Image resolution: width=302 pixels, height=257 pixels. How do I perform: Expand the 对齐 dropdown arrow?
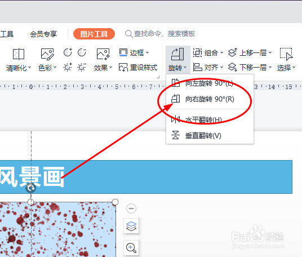tap(221, 67)
